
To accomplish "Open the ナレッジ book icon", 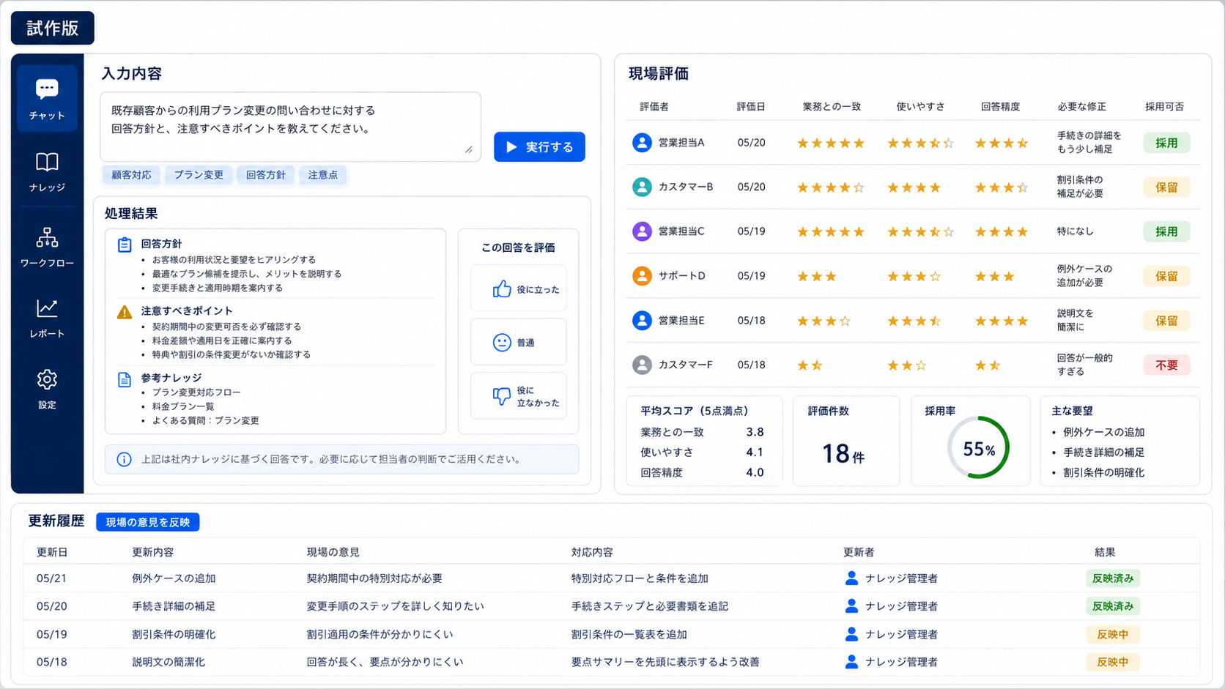I will (47, 162).
